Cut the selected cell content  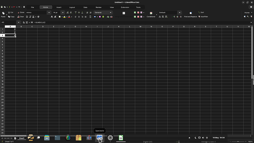(x=11, y=13)
